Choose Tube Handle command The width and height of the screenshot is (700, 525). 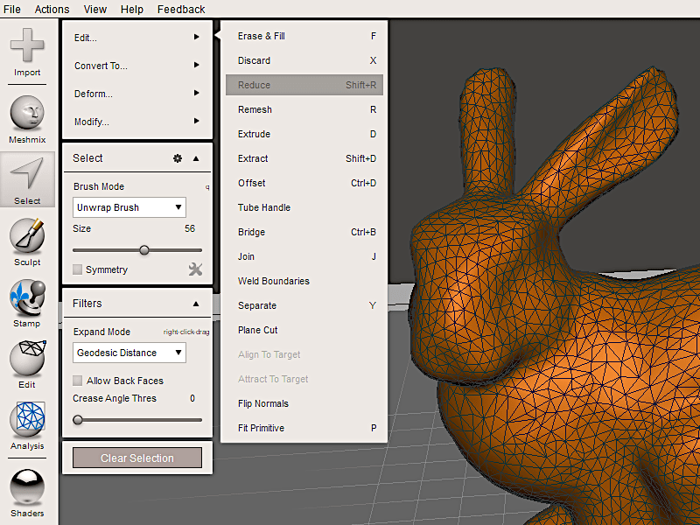pos(304,207)
